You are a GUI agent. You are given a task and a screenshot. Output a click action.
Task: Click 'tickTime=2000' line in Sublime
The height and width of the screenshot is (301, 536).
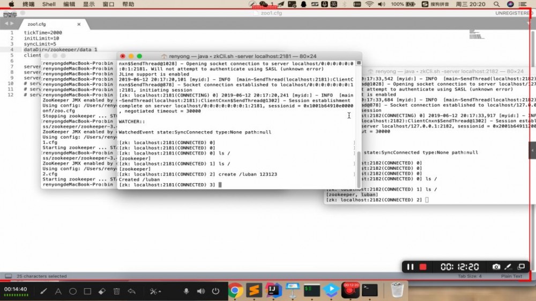(x=43, y=33)
